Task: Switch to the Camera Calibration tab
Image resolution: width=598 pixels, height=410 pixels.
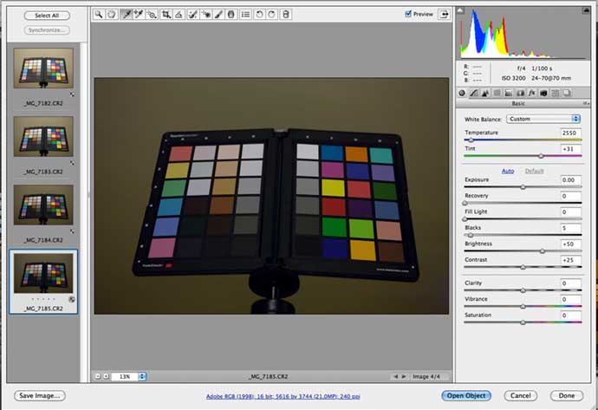Action: click(543, 93)
